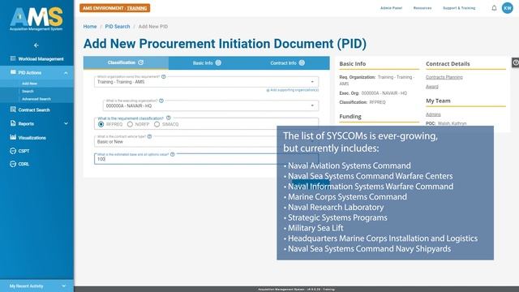Click the Home breadcrumb link
The width and height of the screenshot is (519, 292).
90,27
